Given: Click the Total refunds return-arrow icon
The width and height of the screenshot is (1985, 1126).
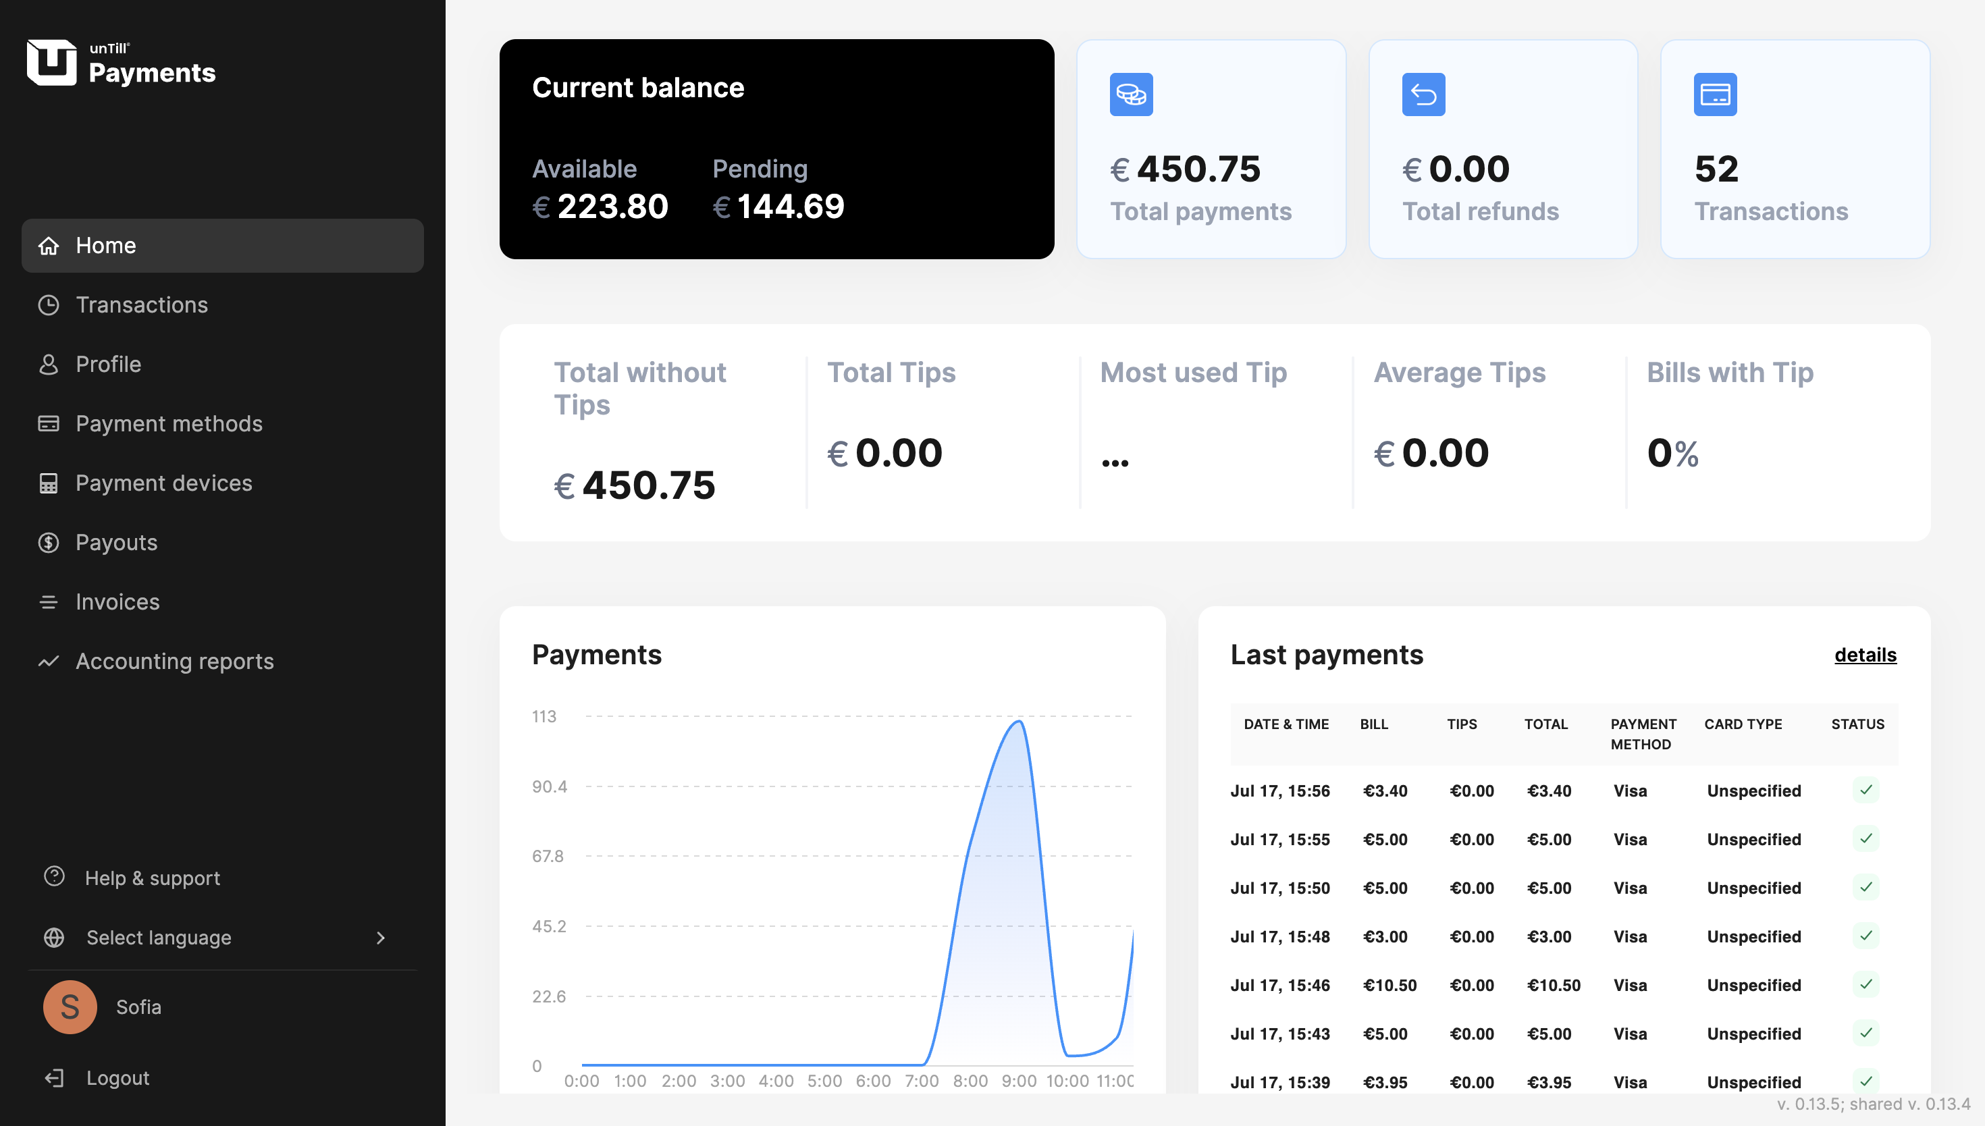Looking at the screenshot, I should click(x=1423, y=95).
